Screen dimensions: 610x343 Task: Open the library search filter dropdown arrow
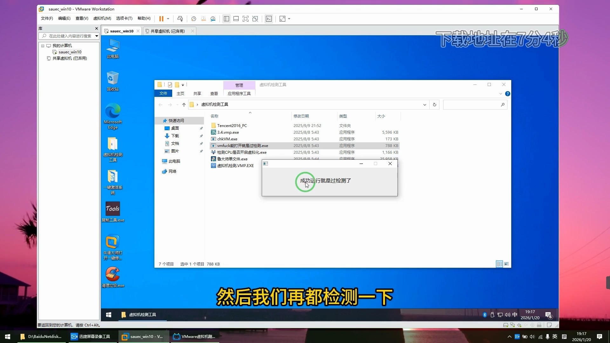[97, 36]
